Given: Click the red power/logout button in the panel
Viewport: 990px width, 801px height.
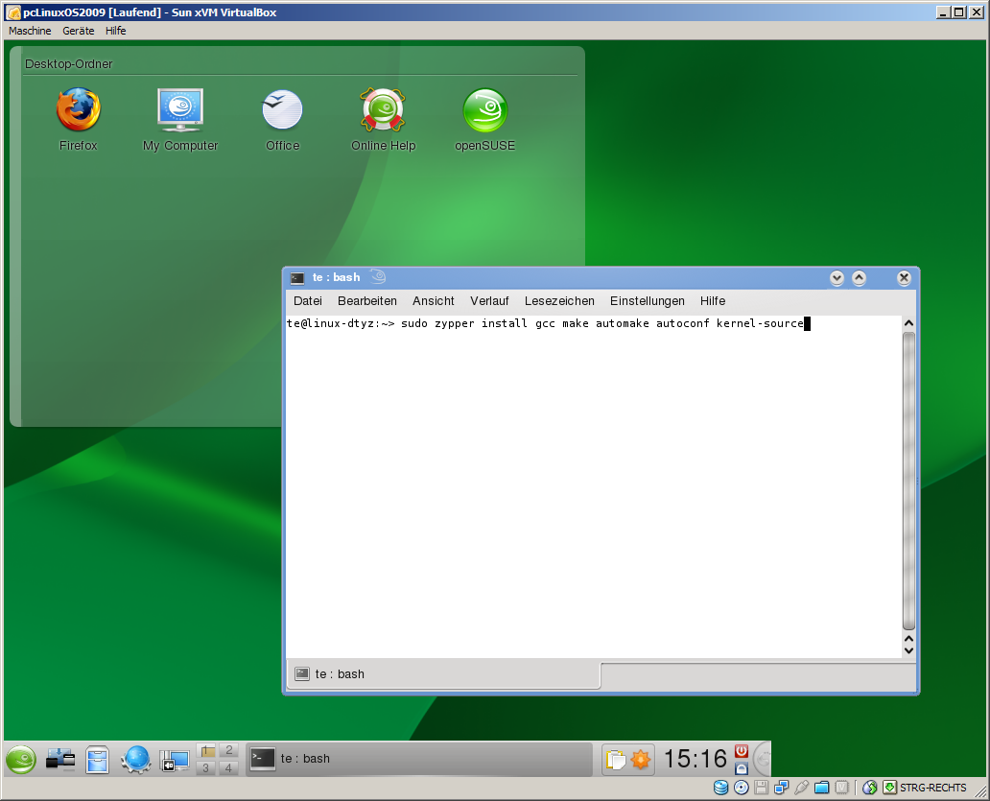Looking at the screenshot, I should pyautogui.click(x=742, y=750).
